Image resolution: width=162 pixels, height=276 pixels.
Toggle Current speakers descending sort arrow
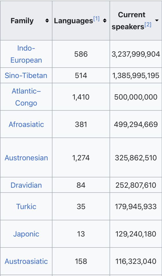click(157, 21)
